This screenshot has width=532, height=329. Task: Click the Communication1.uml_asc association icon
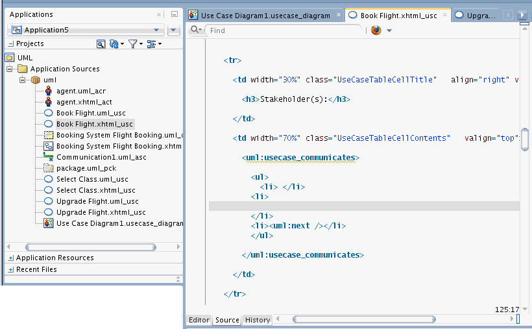click(48, 157)
